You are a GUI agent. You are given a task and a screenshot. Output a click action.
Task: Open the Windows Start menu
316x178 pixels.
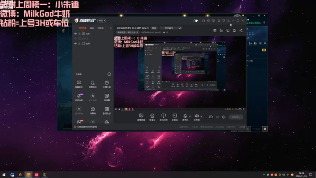point(4,175)
